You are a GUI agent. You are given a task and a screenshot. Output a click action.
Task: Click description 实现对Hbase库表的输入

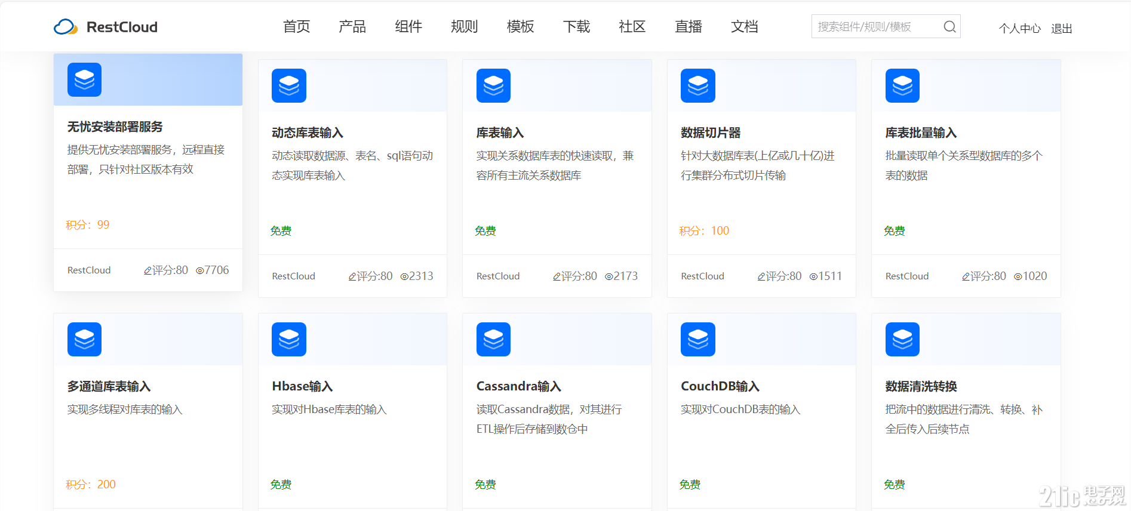point(330,409)
